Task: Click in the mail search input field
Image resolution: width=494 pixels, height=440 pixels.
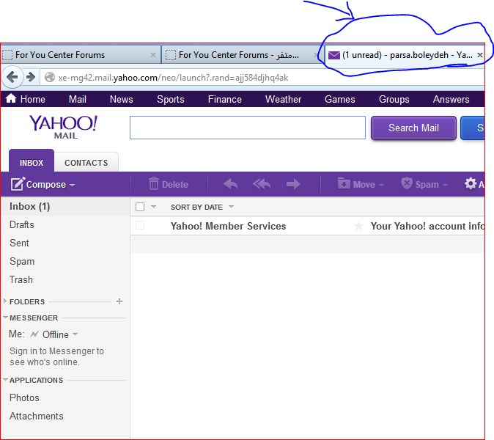Action: [x=248, y=128]
